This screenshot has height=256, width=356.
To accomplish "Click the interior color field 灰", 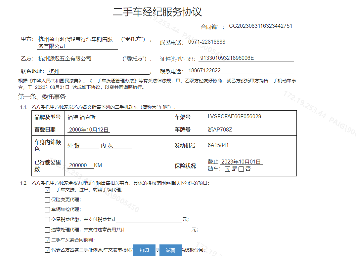I will (119, 146).
